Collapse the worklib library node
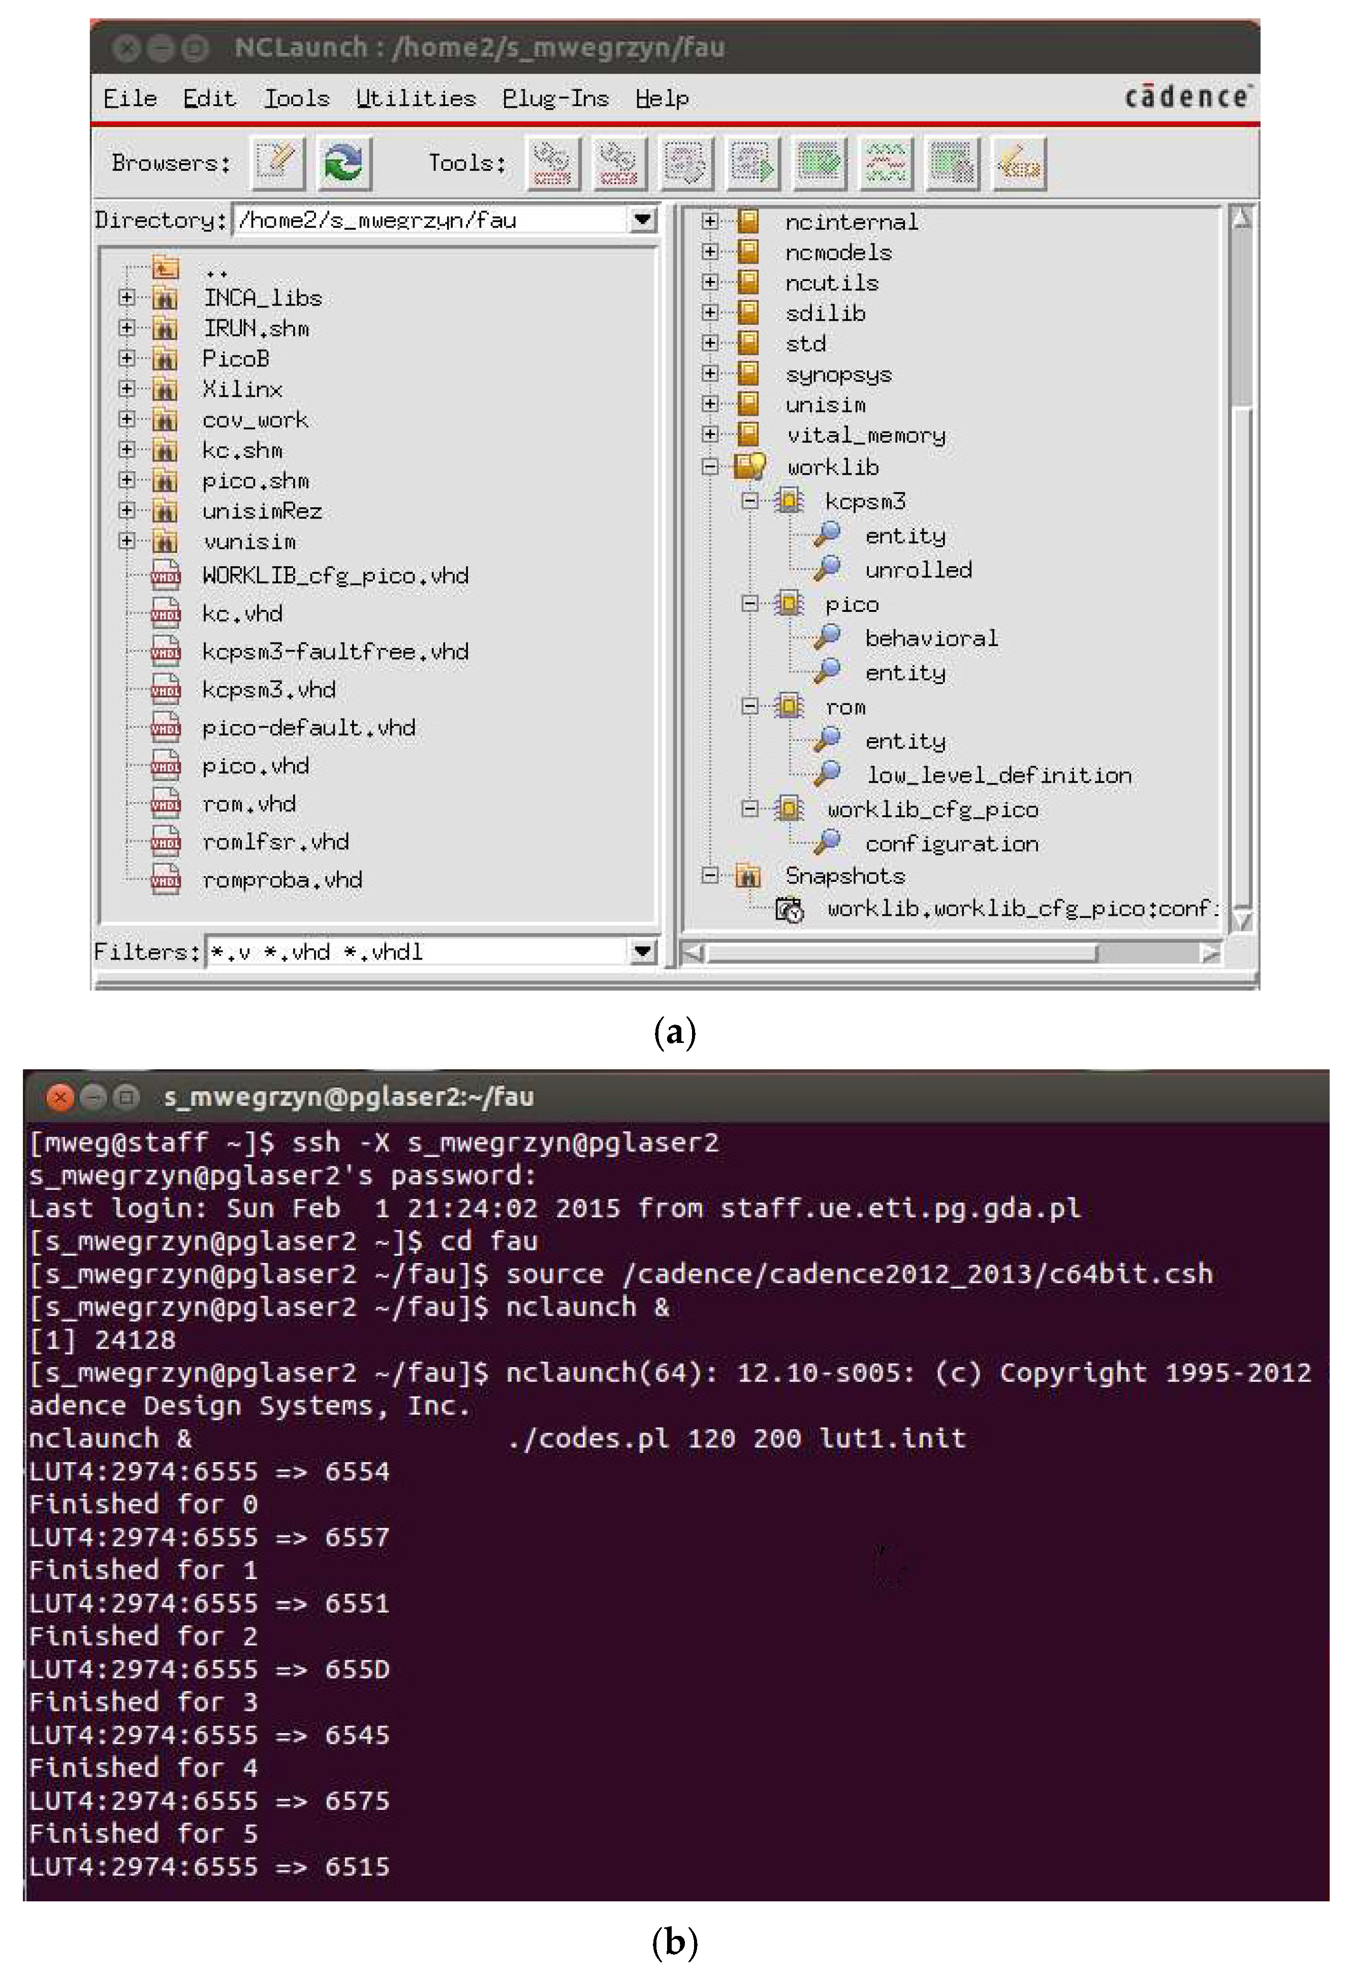The width and height of the screenshot is (1351, 1972). [710, 466]
